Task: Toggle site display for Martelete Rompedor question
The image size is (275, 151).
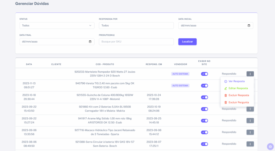Action: pos(204,74)
